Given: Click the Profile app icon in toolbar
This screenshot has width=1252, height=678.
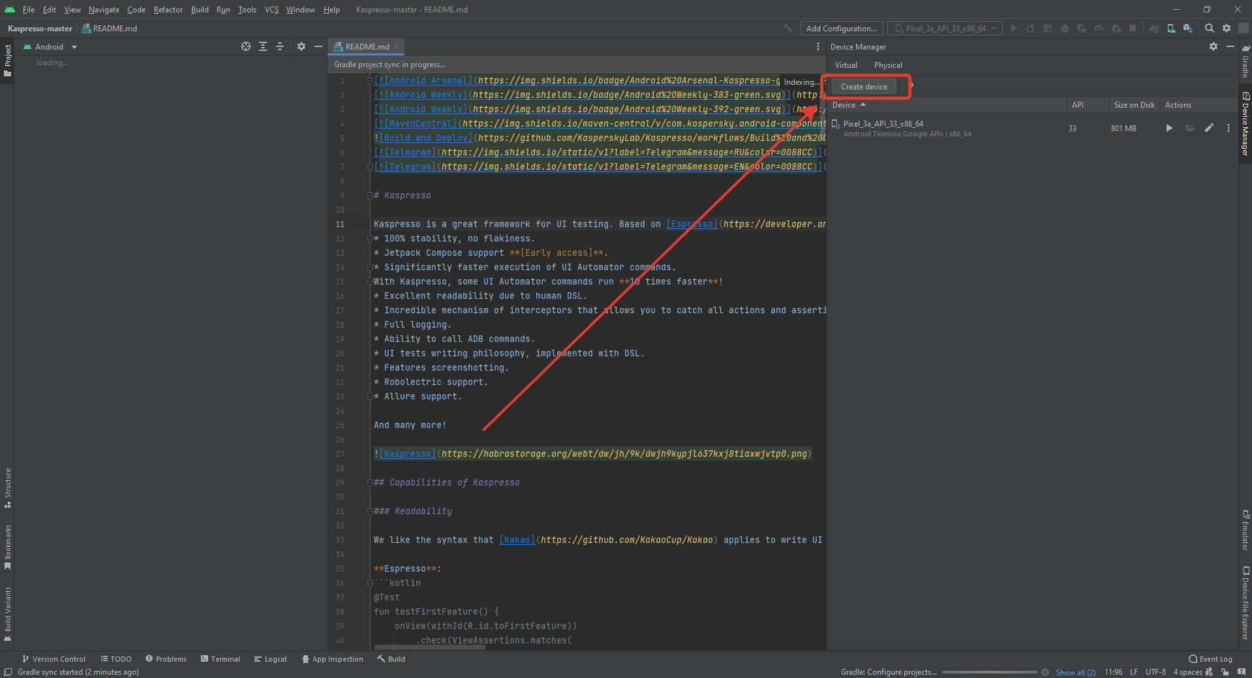Looking at the screenshot, I should (x=1099, y=28).
